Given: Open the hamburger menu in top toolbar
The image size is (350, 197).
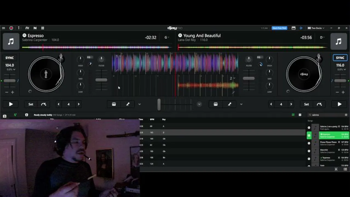Looking at the screenshot, I should click(x=3, y=28).
